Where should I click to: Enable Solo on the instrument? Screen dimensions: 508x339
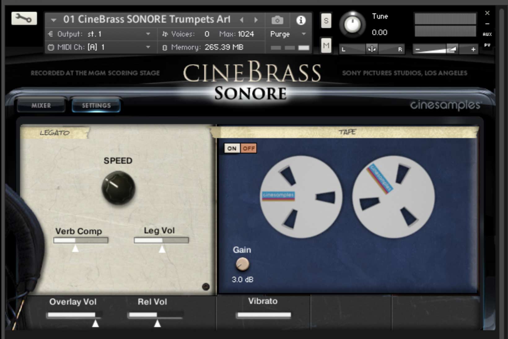(326, 21)
